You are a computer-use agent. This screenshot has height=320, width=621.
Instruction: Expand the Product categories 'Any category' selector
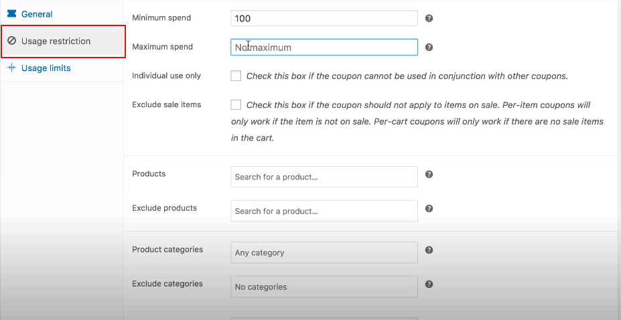point(324,252)
